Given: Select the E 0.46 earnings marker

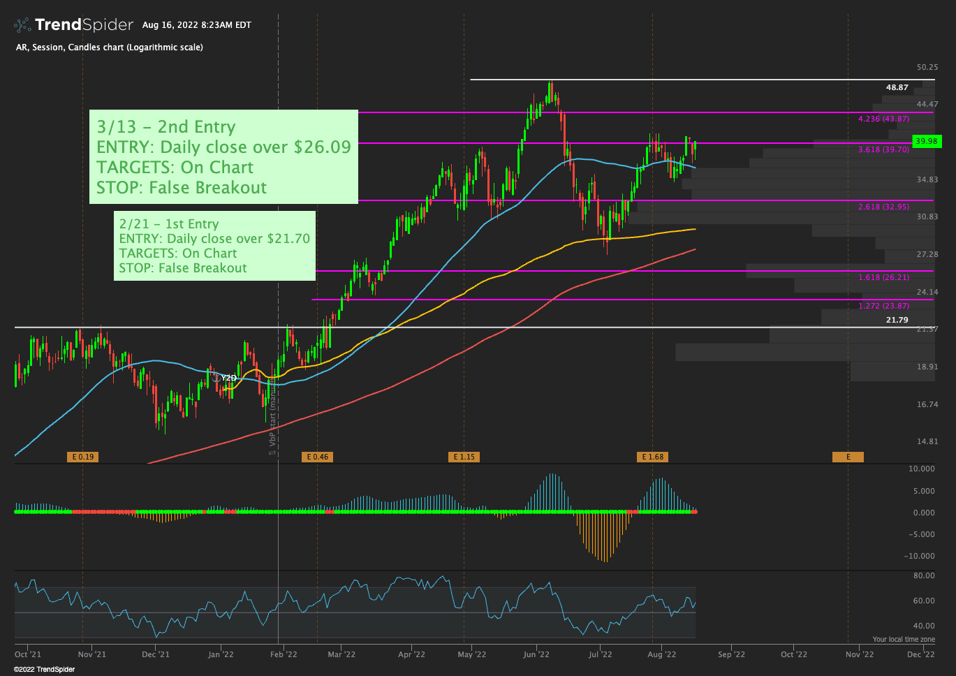Looking at the screenshot, I should point(317,457).
